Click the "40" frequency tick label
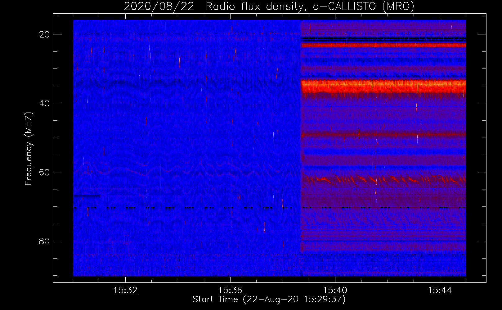 pyautogui.click(x=45, y=103)
